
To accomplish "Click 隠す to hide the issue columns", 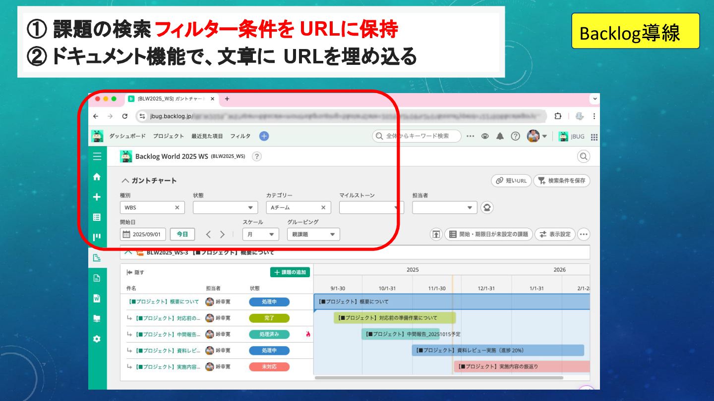I will tap(135, 272).
